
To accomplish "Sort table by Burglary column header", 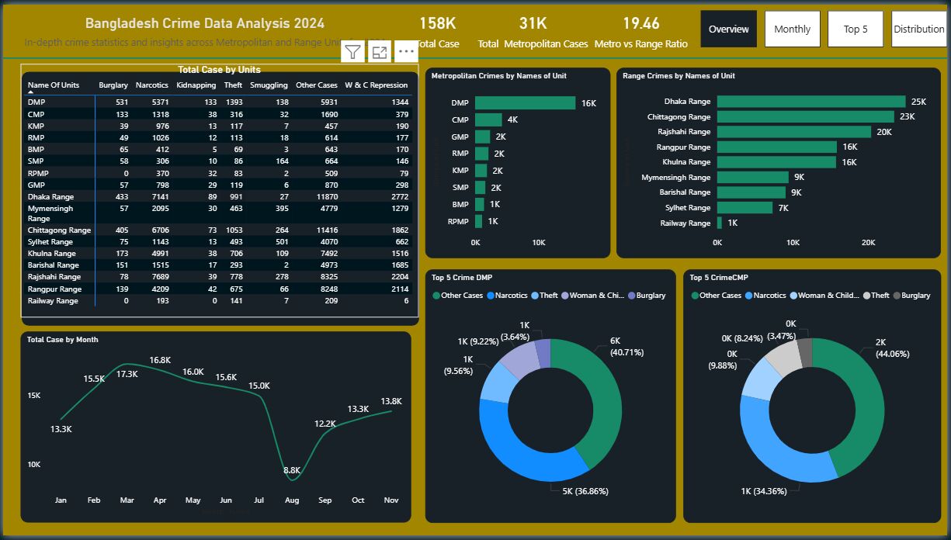I will (113, 85).
